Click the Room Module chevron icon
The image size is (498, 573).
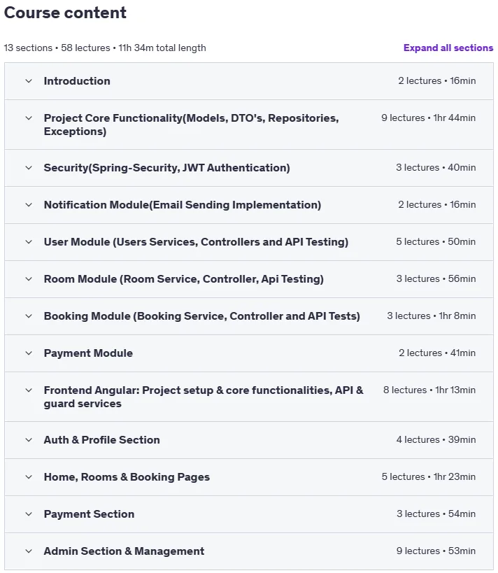[x=29, y=279]
